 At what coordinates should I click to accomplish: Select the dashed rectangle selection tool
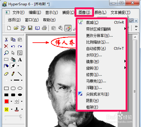pyautogui.click(x=6, y=60)
